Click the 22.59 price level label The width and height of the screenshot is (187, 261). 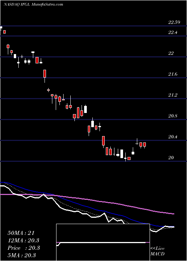174,22
